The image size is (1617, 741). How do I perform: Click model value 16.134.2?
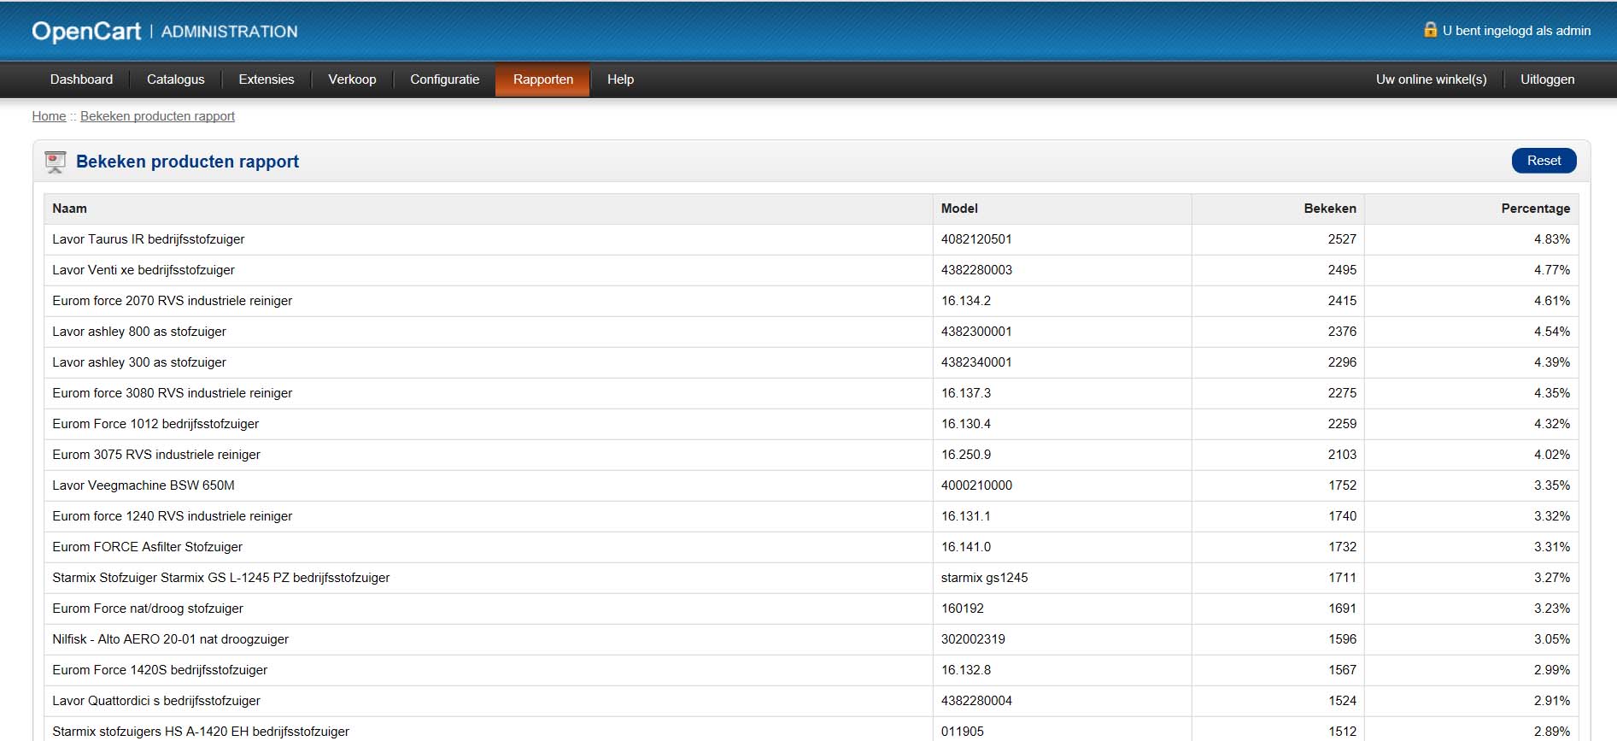pyautogui.click(x=966, y=301)
